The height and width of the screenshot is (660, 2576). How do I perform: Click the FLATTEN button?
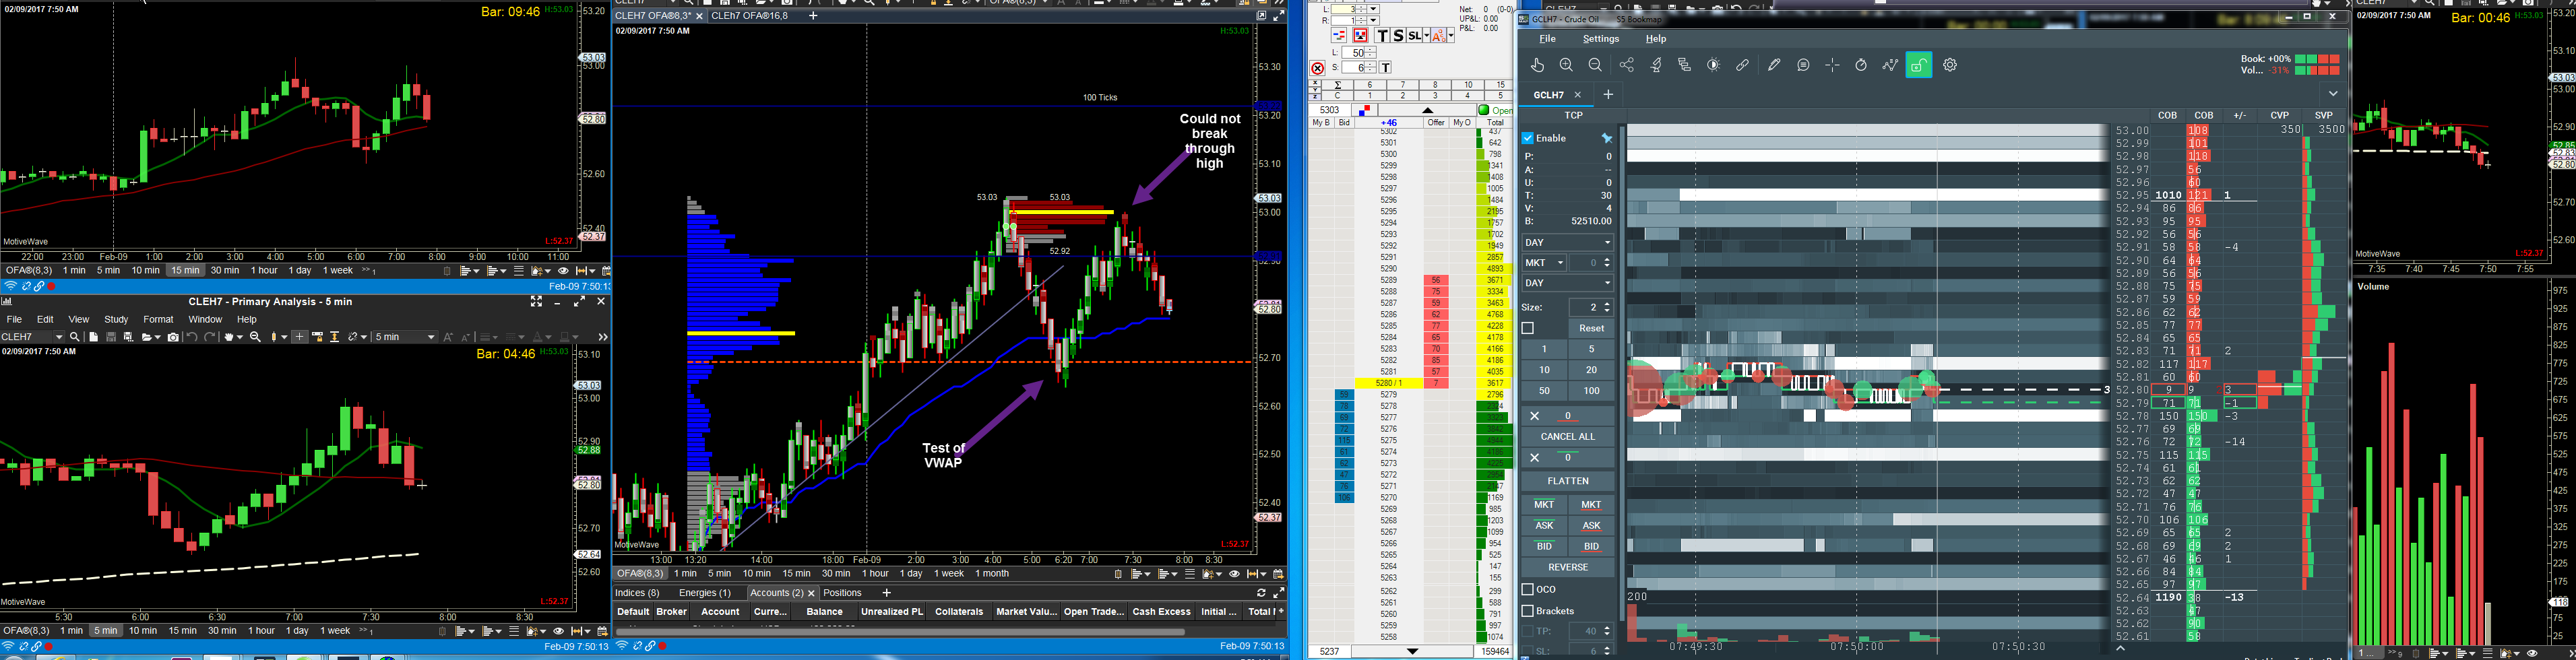[1567, 481]
